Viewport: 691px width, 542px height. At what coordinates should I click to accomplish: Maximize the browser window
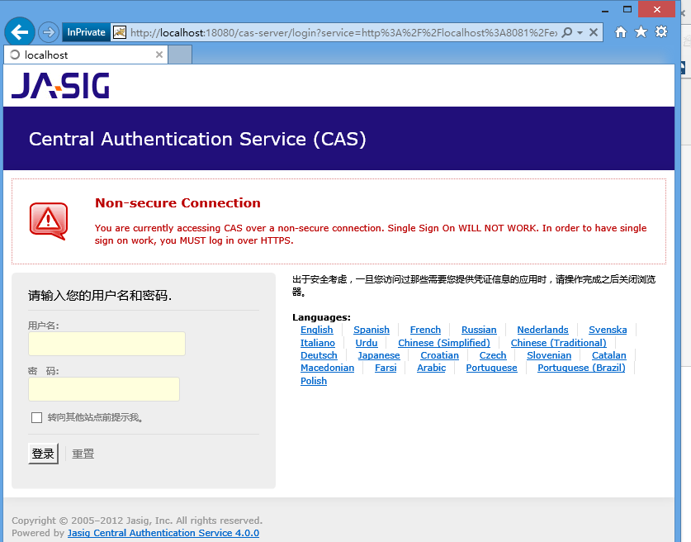(627, 9)
